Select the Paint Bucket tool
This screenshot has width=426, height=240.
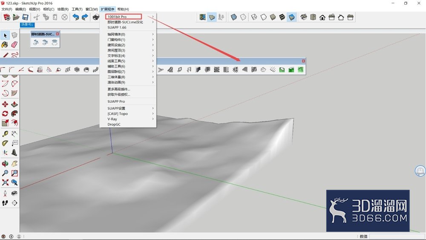(5, 45)
